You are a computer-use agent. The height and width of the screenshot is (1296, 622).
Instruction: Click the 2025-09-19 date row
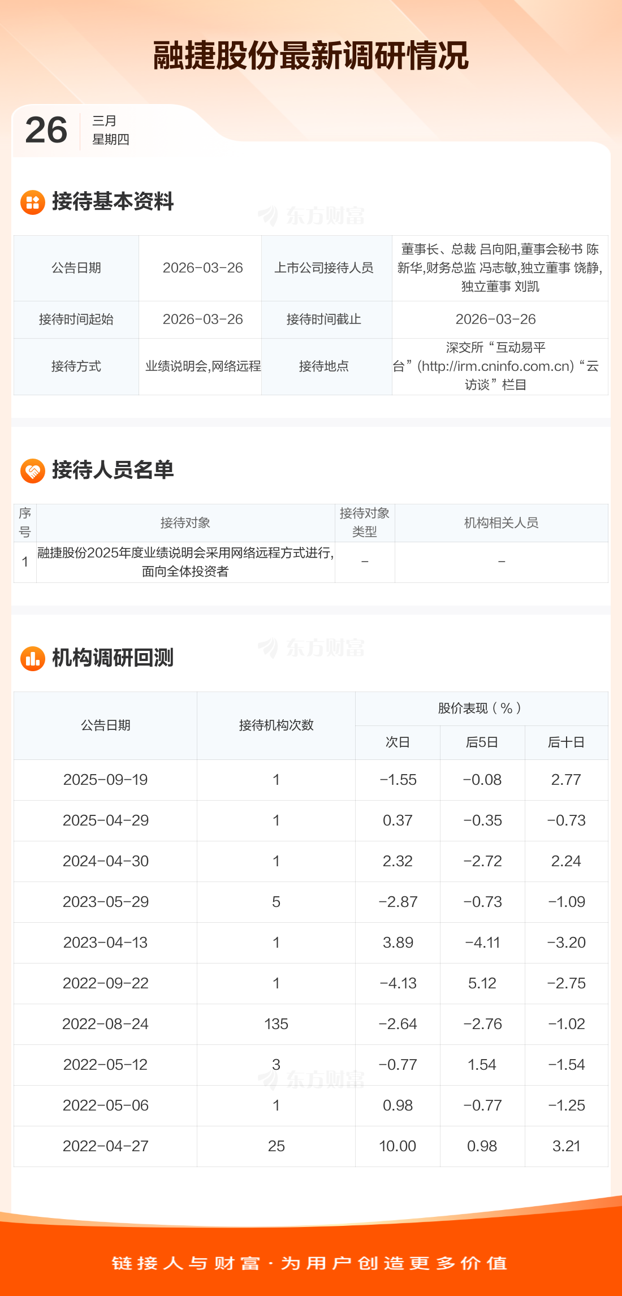(106, 780)
